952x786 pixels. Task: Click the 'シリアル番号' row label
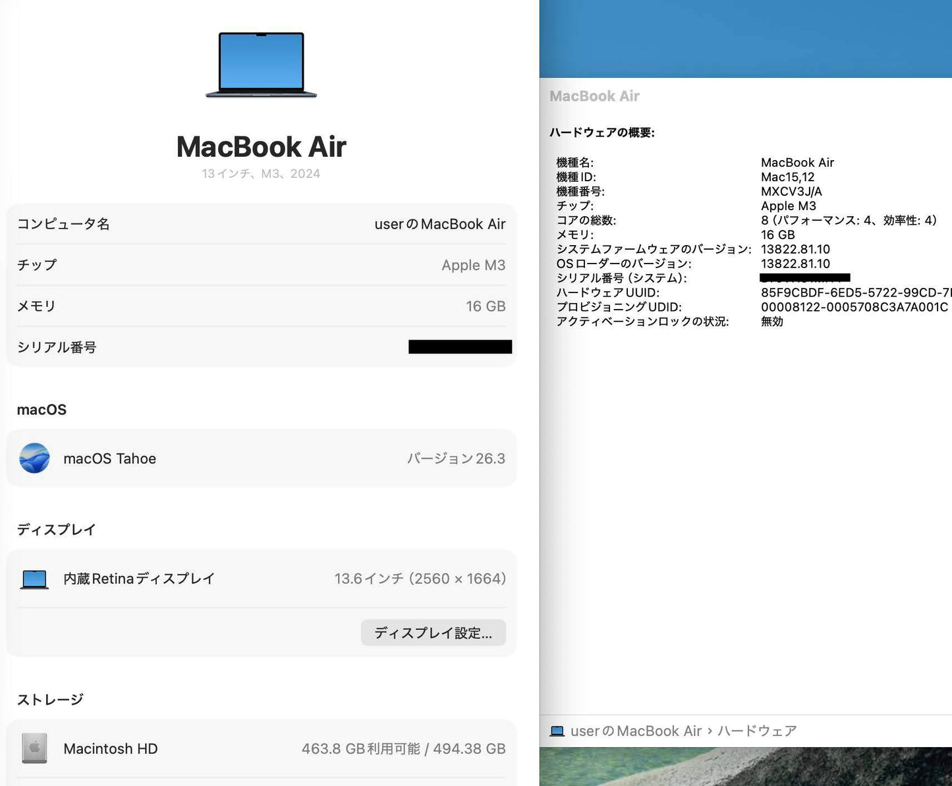pos(57,347)
